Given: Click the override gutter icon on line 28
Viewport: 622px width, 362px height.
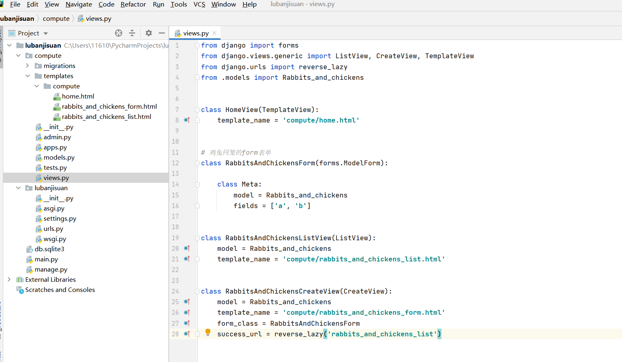Looking at the screenshot, I should coord(187,334).
